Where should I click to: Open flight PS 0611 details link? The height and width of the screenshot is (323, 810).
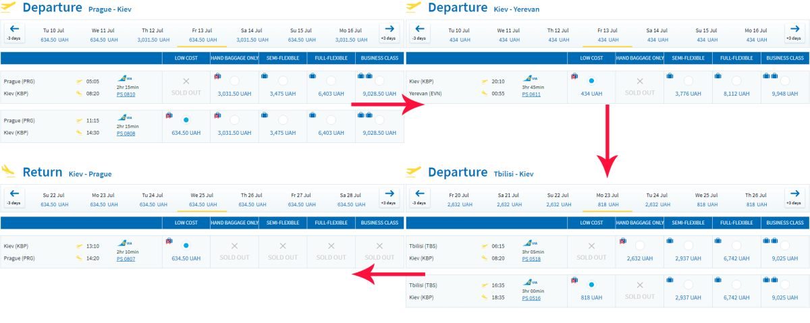(531, 94)
